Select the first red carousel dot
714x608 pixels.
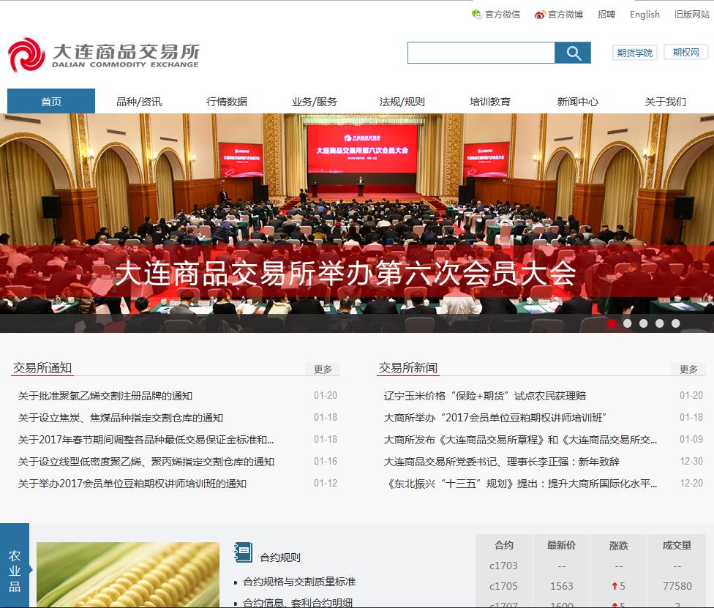pyautogui.click(x=612, y=323)
